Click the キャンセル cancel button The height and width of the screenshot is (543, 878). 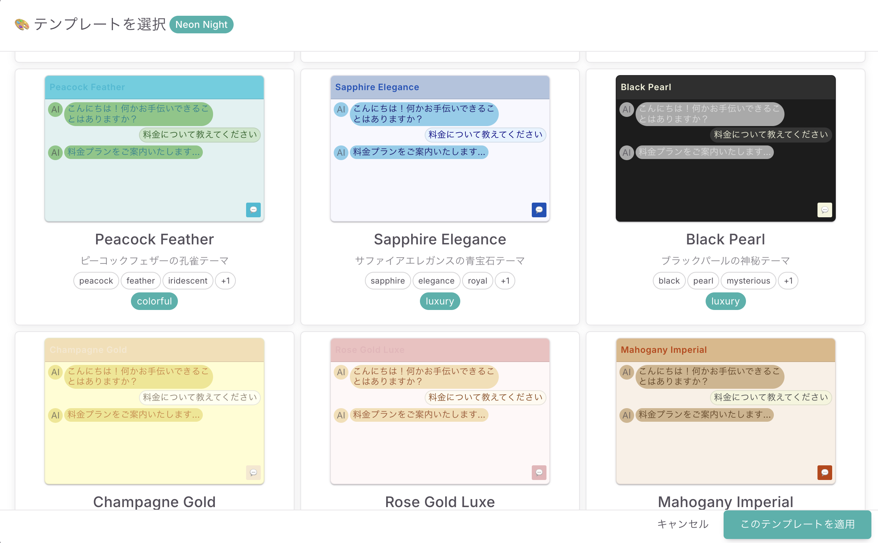[683, 524]
